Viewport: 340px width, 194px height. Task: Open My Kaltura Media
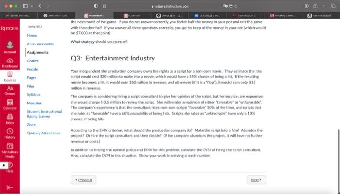pos(10,150)
